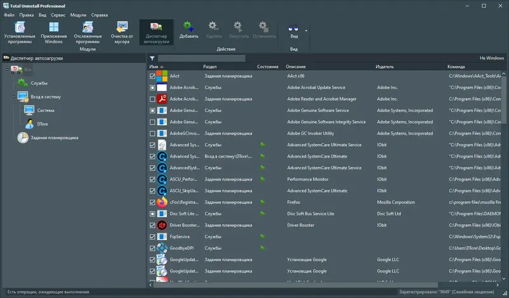Toggle the Disc Soft Lite checkbox
This screenshot has width=509, height=298.
[152, 213]
